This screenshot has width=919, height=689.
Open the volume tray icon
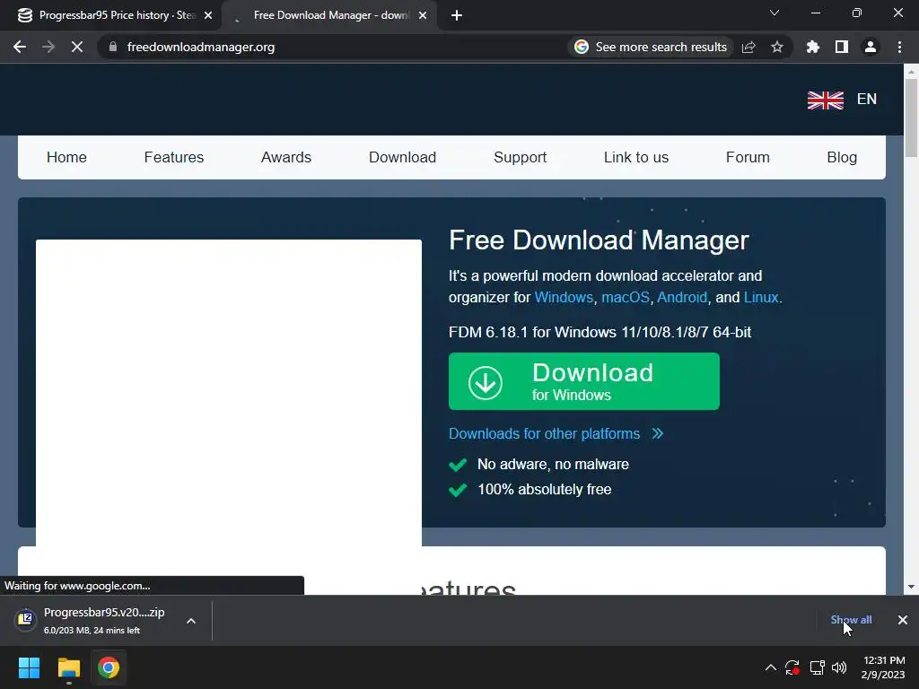pos(839,667)
